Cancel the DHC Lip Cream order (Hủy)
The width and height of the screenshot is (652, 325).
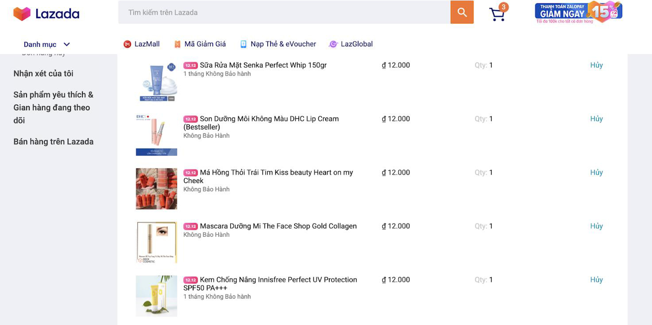tap(596, 119)
